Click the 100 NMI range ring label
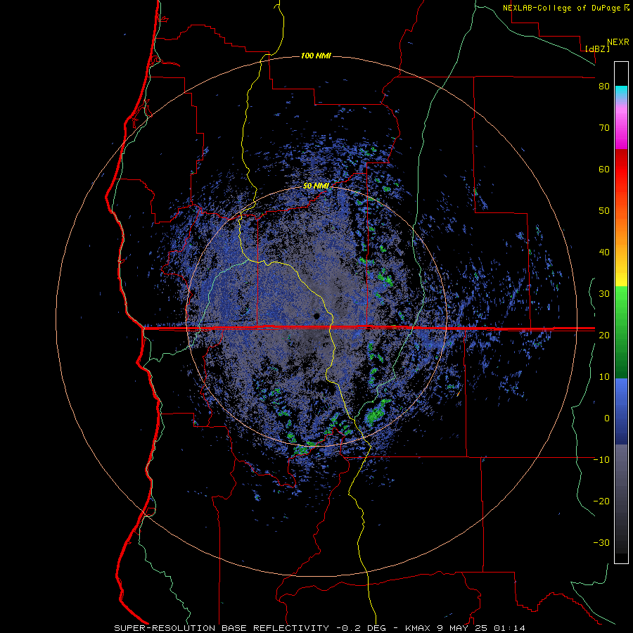The image size is (633, 633). click(316, 56)
